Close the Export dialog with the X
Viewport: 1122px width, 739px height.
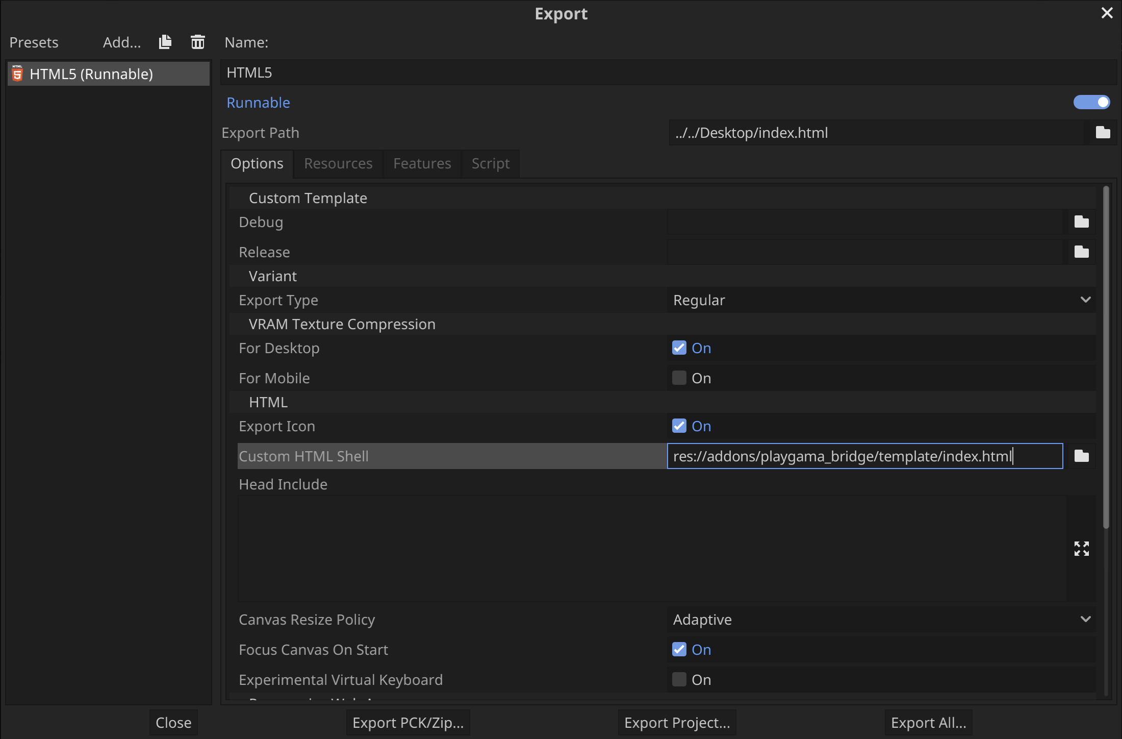coord(1107,13)
